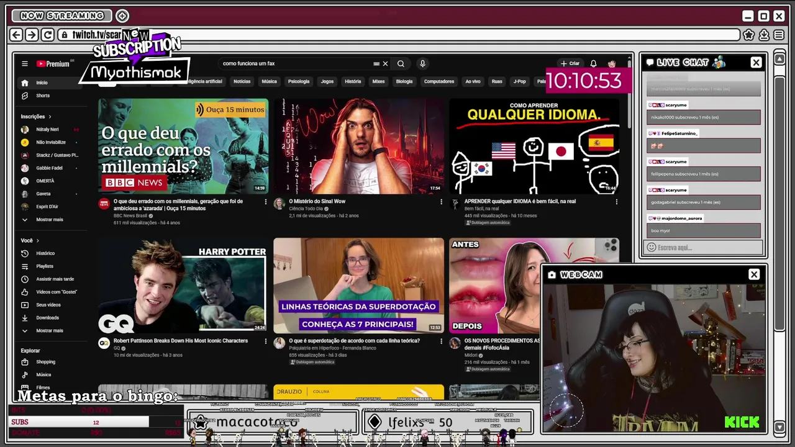Open the browser hamburger menu
This screenshot has height=447, width=795.
(x=779, y=35)
